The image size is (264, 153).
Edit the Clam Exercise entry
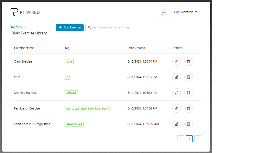click(176, 61)
